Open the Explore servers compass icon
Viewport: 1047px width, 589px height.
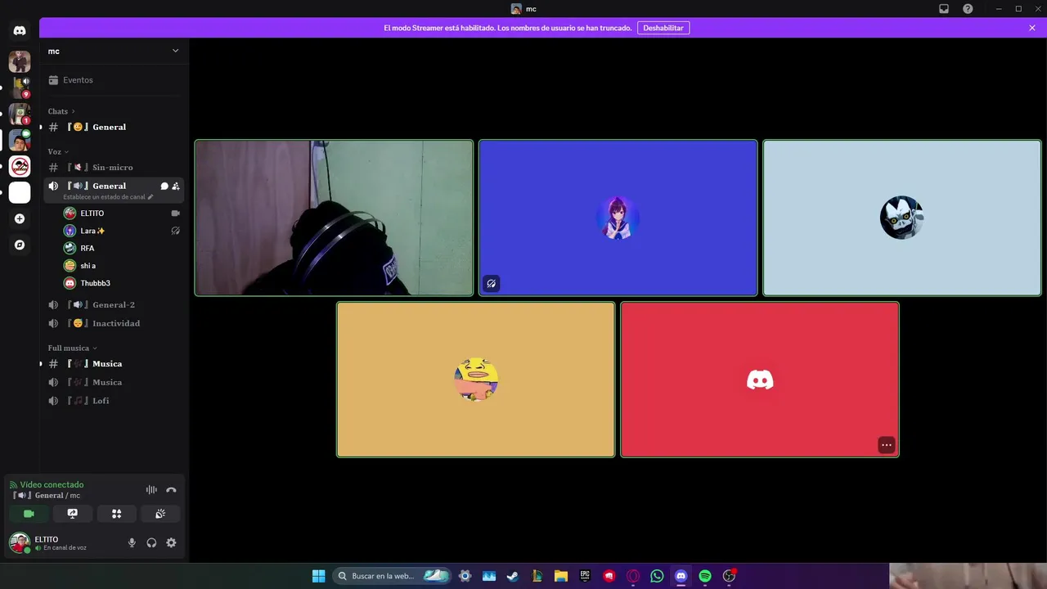[20, 245]
